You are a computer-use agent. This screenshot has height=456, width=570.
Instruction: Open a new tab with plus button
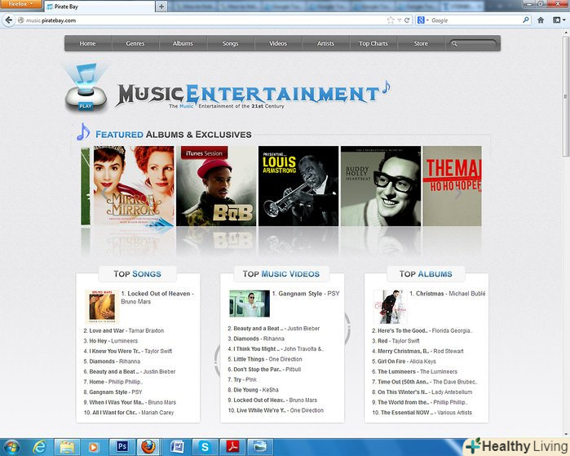(161, 7)
